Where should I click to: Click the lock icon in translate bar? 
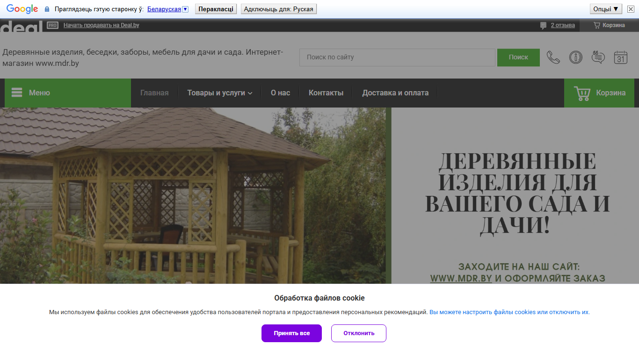[x=47, y=9]
